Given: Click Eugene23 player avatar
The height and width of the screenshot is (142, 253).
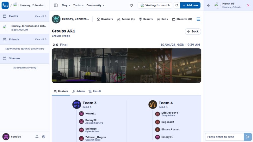Looking at the screenshot, I should point(157,122).
